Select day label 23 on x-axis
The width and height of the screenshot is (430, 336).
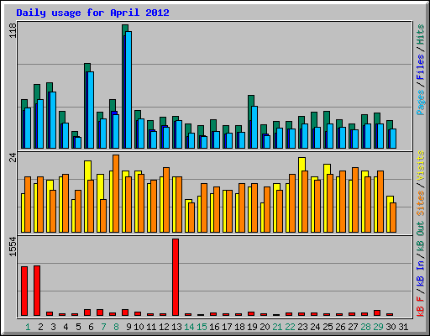point(302,327)
